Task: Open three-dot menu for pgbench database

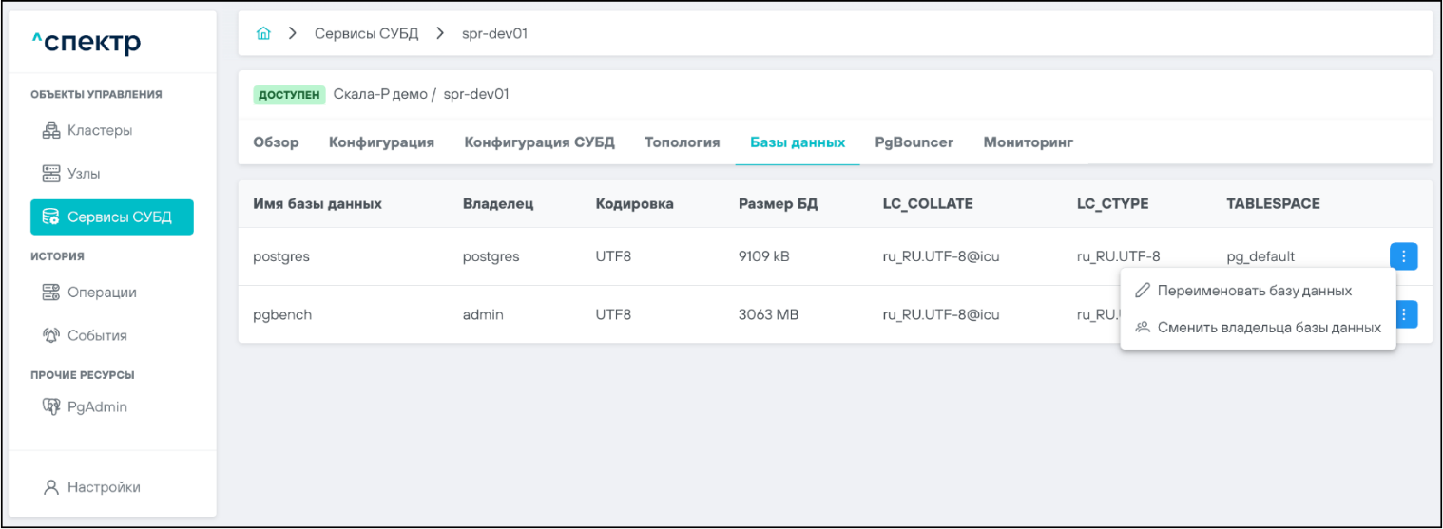Action: click(1406, 314)
